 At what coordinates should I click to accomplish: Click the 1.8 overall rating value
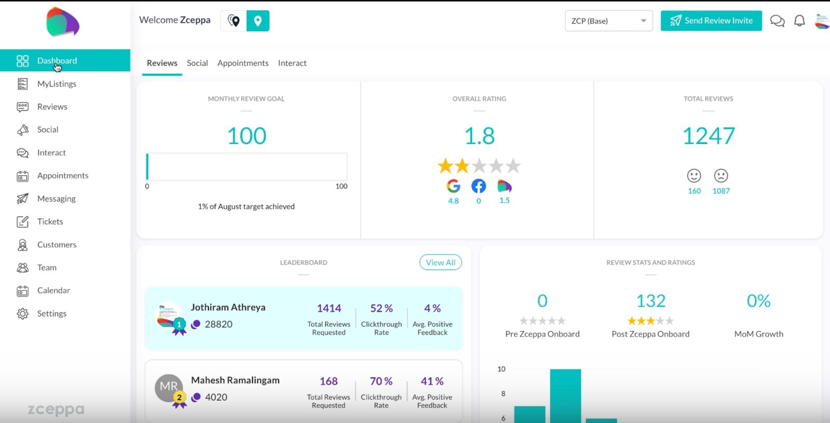tap(479, 136)
